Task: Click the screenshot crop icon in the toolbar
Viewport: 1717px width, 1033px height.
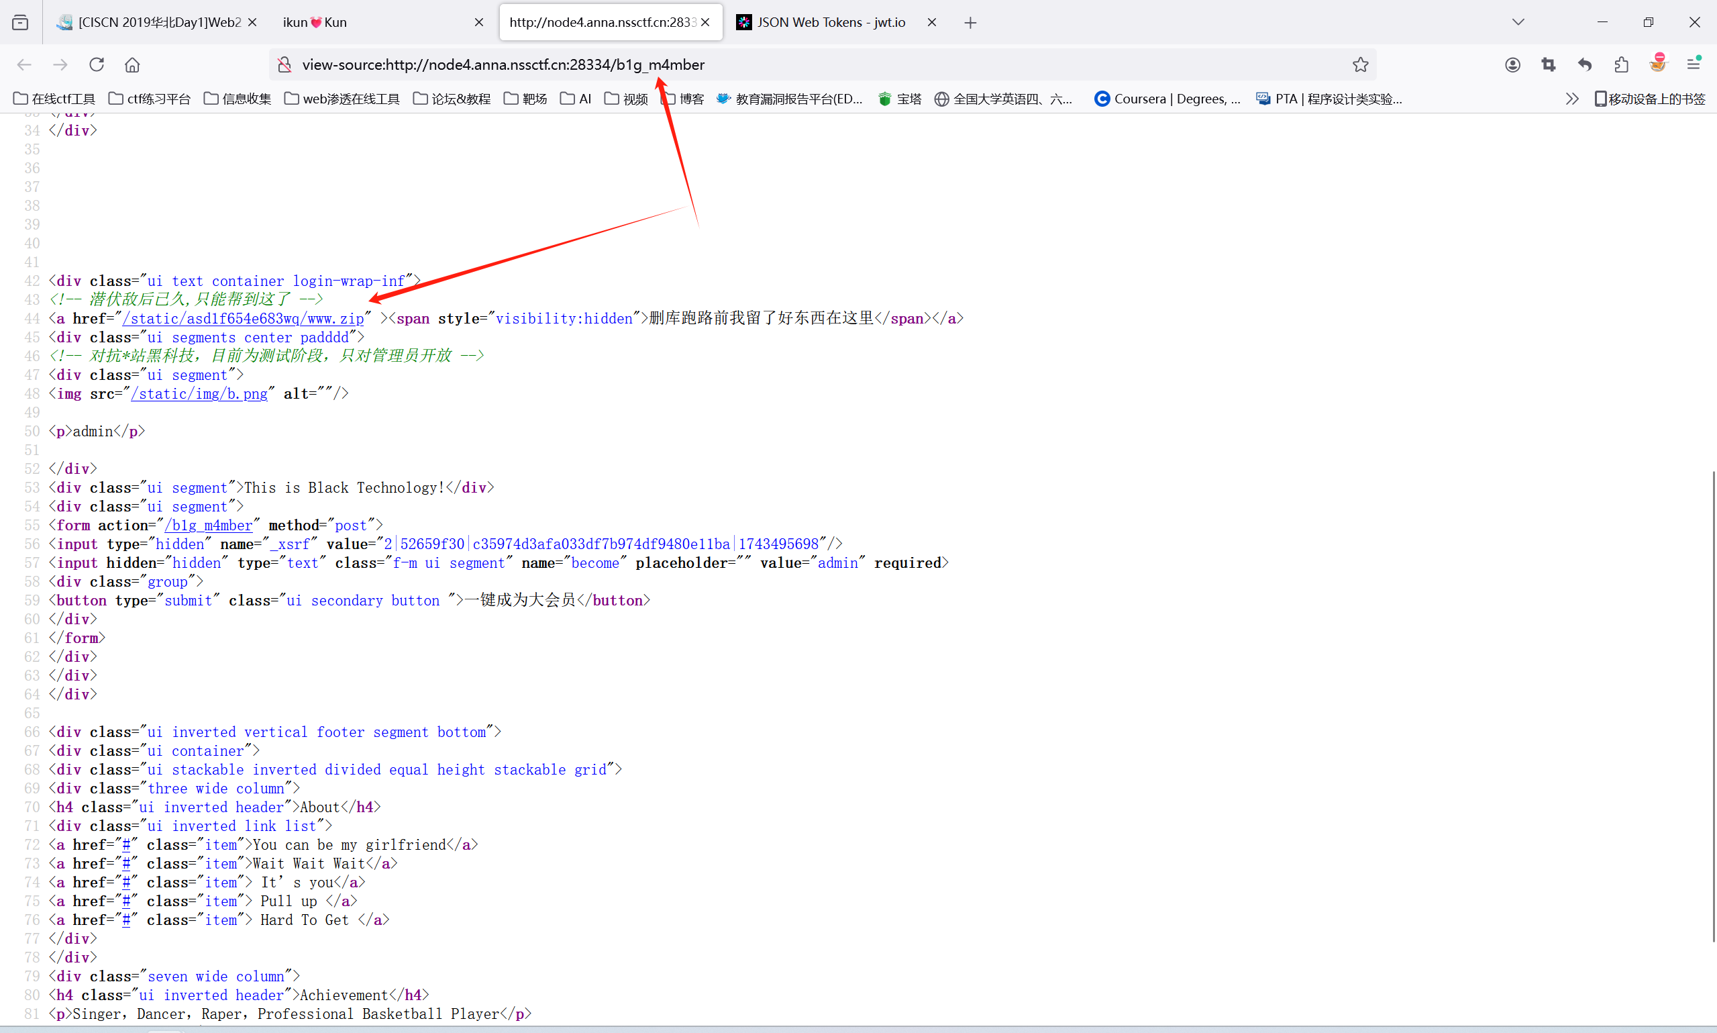Action: pyautogui.click(x=1548, y=64)
